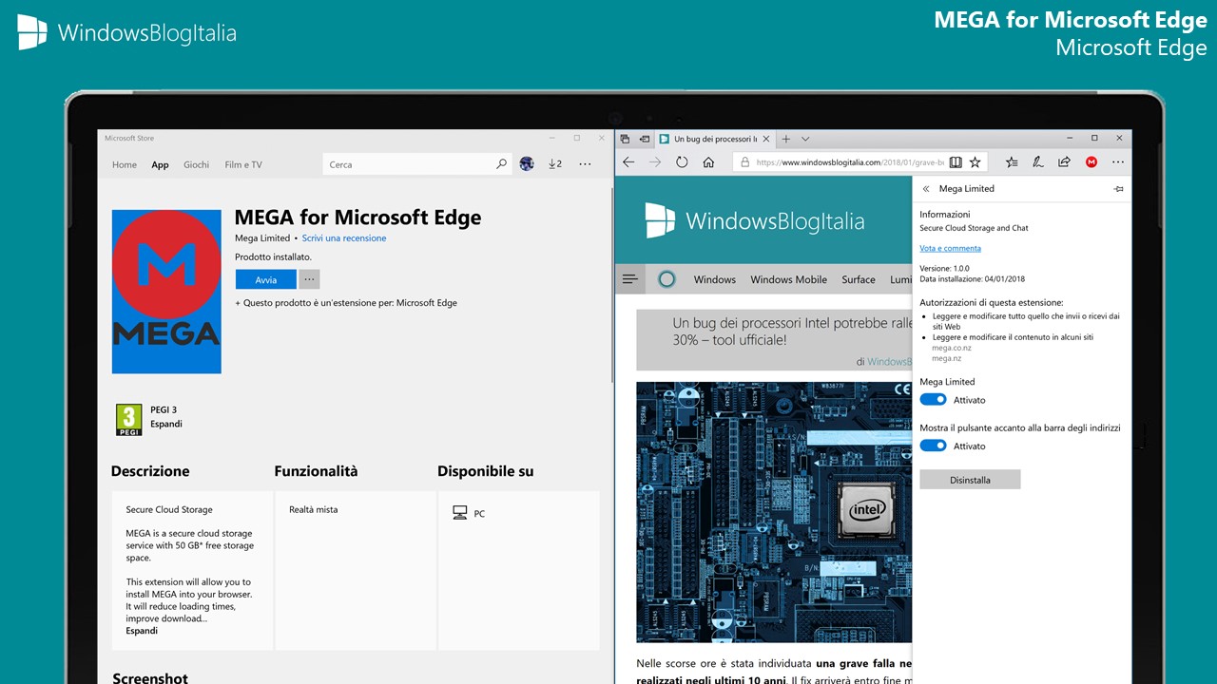The width and height of the screenshot is (1217, 684).
Task: Open Reading view in Edge
Action: 956,162
